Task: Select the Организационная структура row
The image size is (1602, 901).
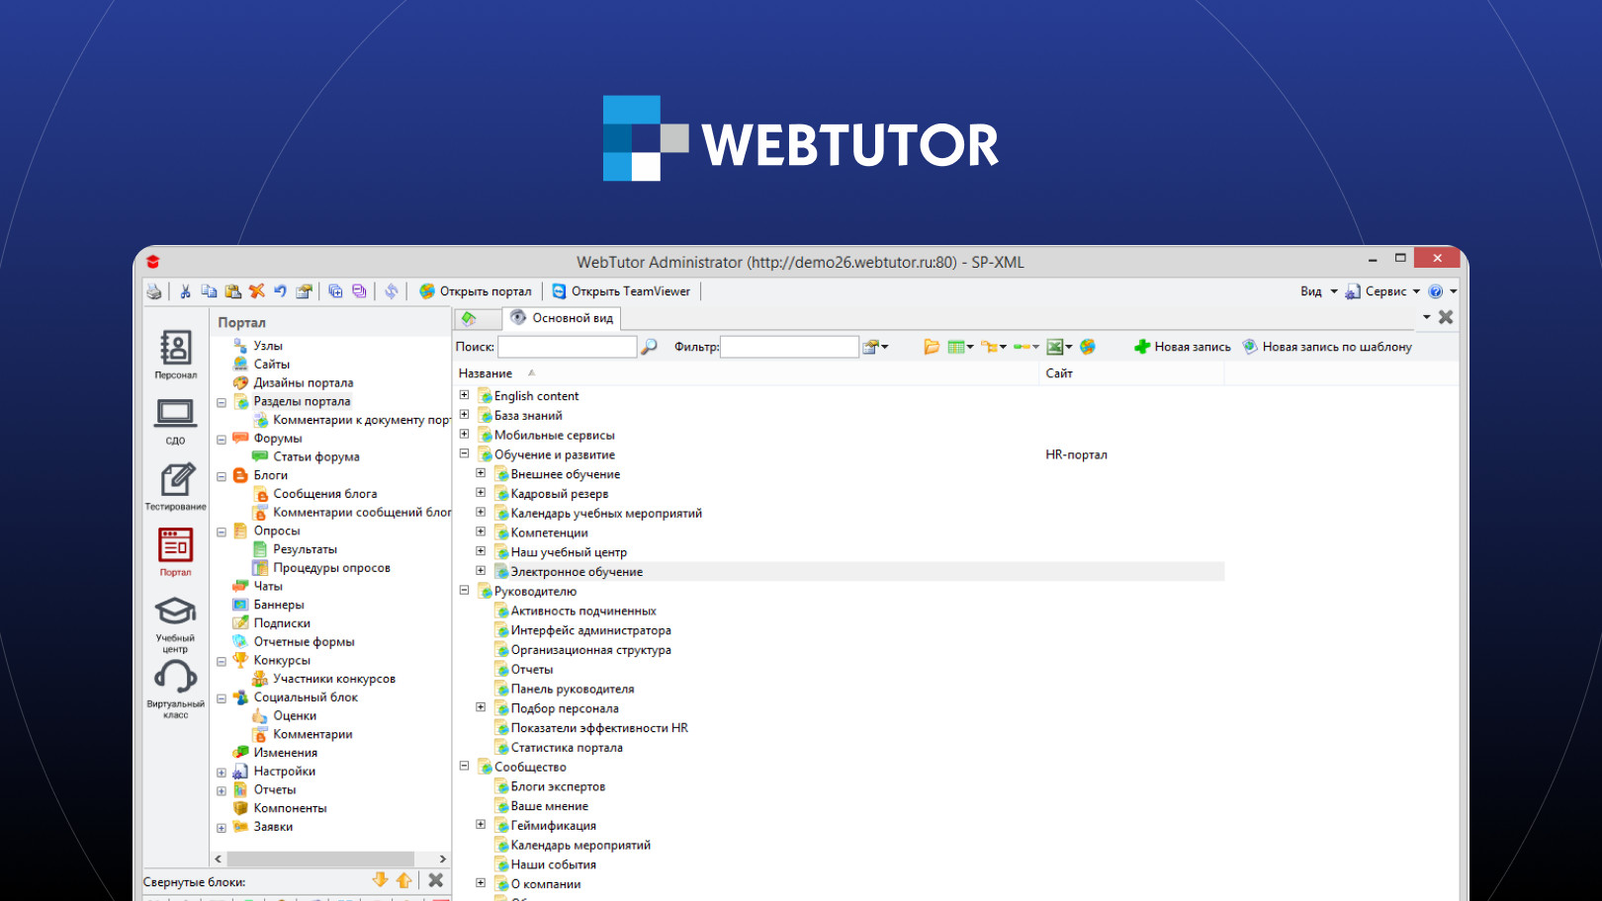Action: click(590, 650)
